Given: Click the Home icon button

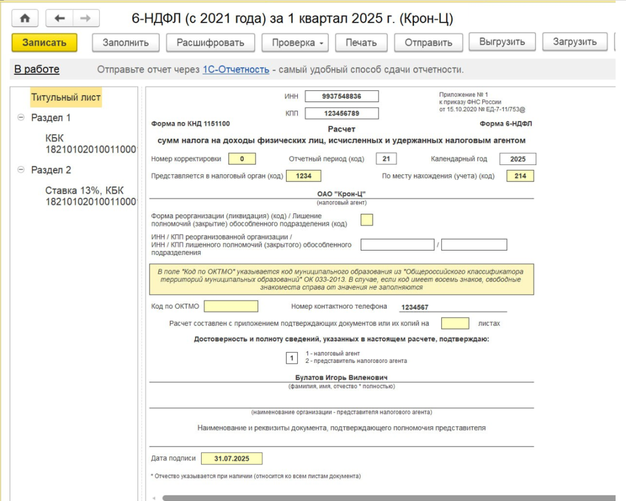Looking at the screenshot, I should click(25, 18).
